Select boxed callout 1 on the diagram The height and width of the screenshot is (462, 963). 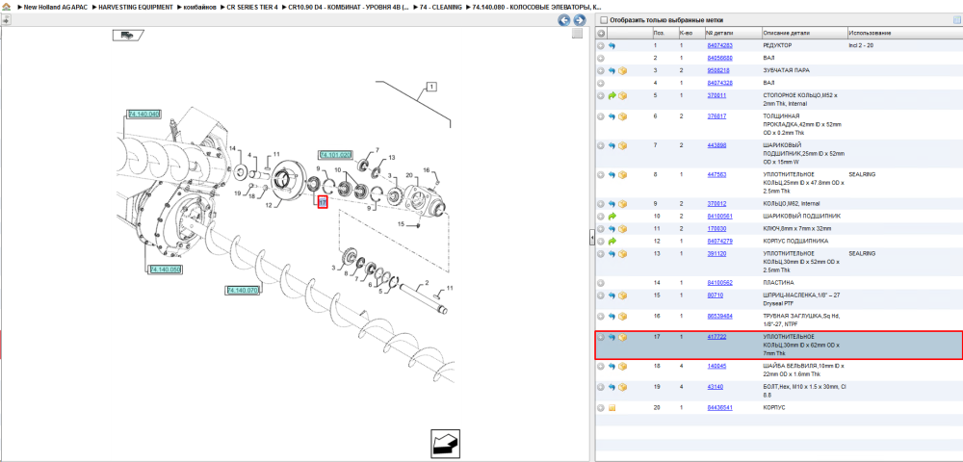(431, 88)
